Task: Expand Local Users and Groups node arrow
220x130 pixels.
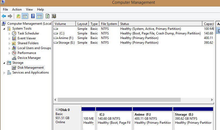Action: tap(9, 49)
